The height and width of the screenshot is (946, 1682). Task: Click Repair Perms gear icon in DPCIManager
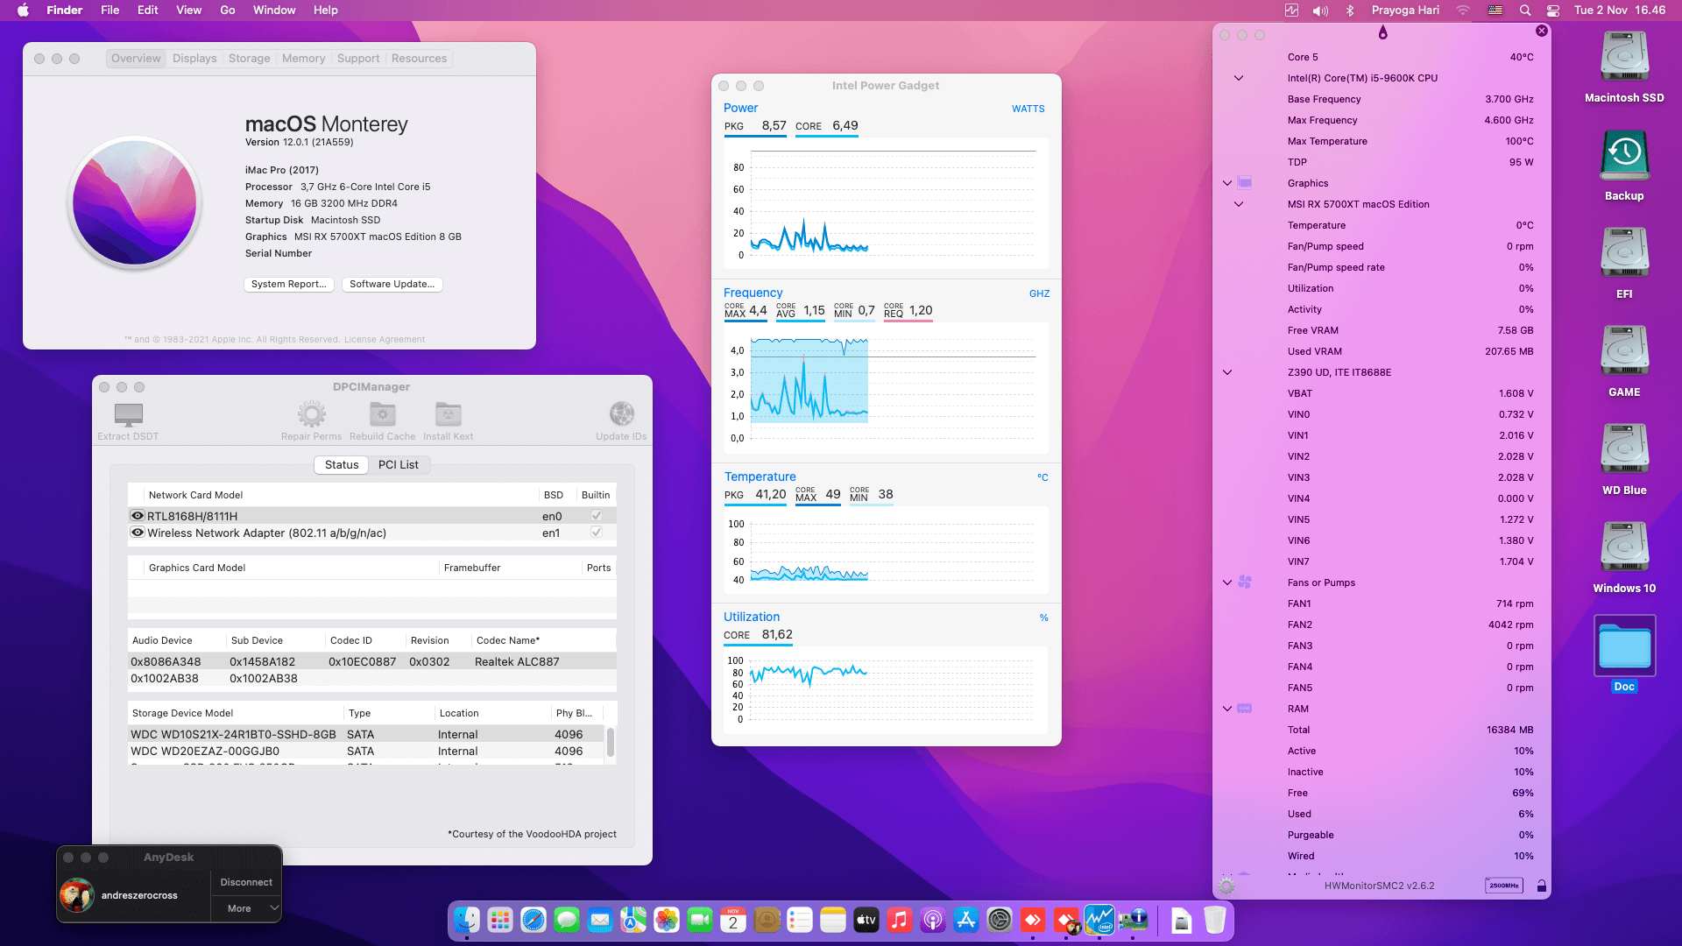pyautogui.click(x=311, y=413)
